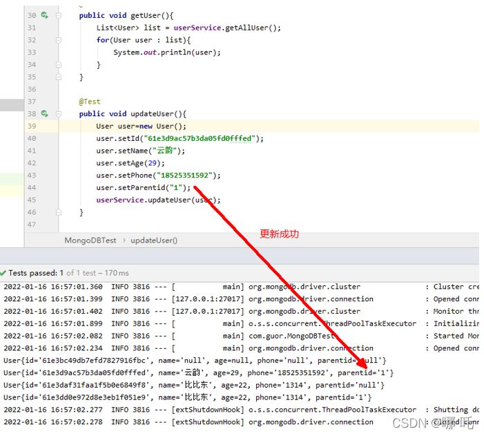Select the updateUser() breadcrumb
Image resolution: width=484 pixels, height=436 pixels.
click(154, 240)
